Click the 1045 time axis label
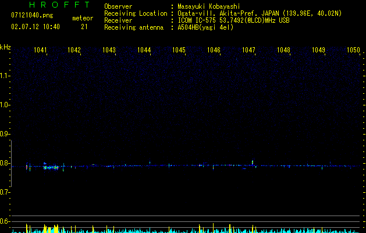This screenshot has width=366, height=233. [179, 50]
